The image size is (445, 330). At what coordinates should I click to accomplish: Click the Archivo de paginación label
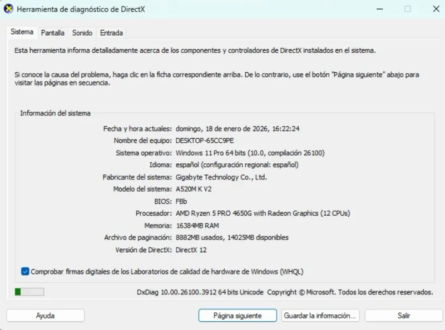click(x=138, y=238)
